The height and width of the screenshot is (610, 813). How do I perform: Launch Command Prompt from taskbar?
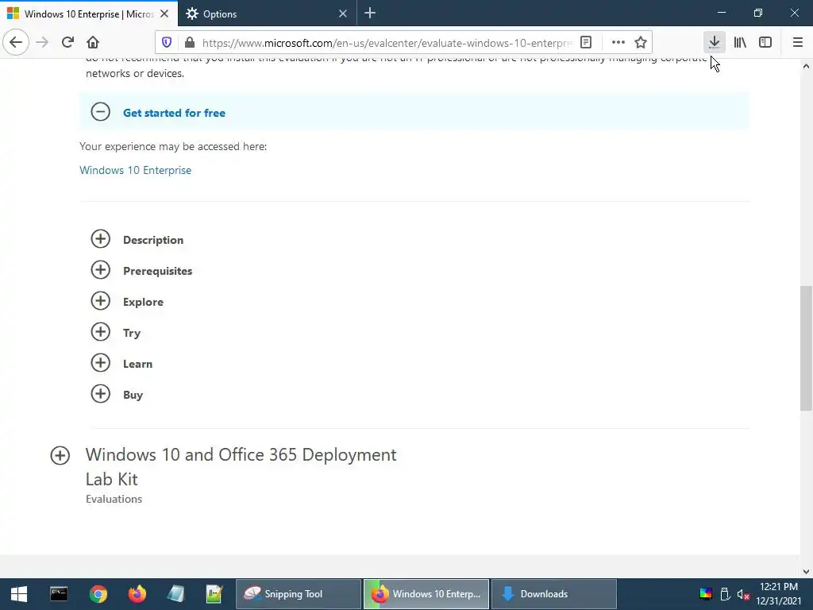(x=59, y=594)
